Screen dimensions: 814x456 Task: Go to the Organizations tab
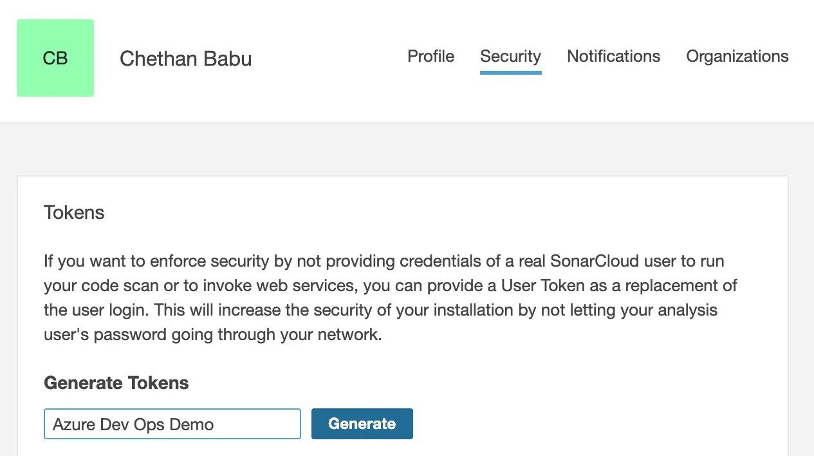click(737, 57)
